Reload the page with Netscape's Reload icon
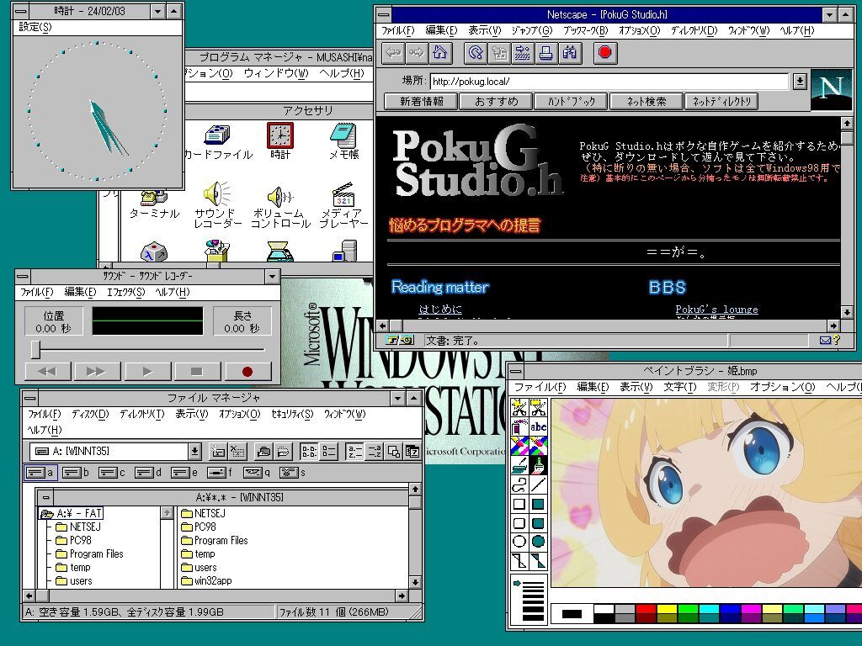The width and height of the screenshot is (862, 646). (x=476, y=53)
